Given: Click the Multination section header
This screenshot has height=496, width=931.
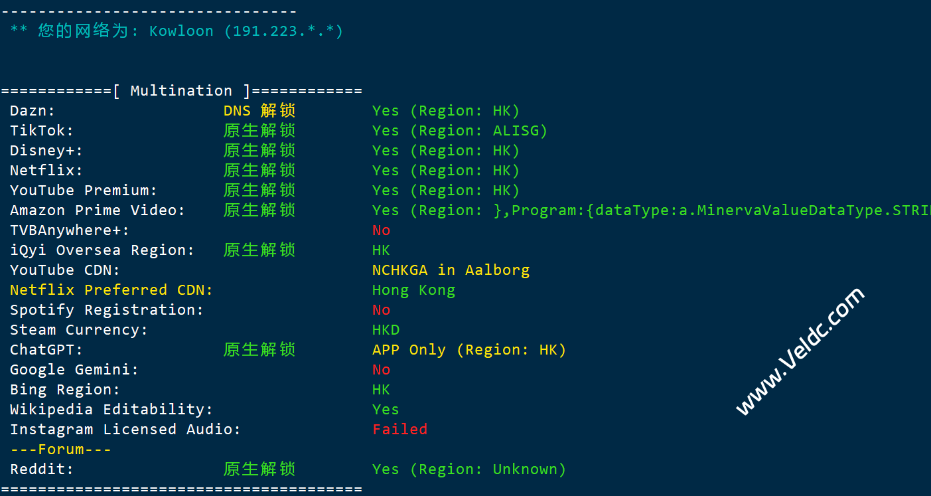Looking at the screenshot, I should [x=181, y=91].
